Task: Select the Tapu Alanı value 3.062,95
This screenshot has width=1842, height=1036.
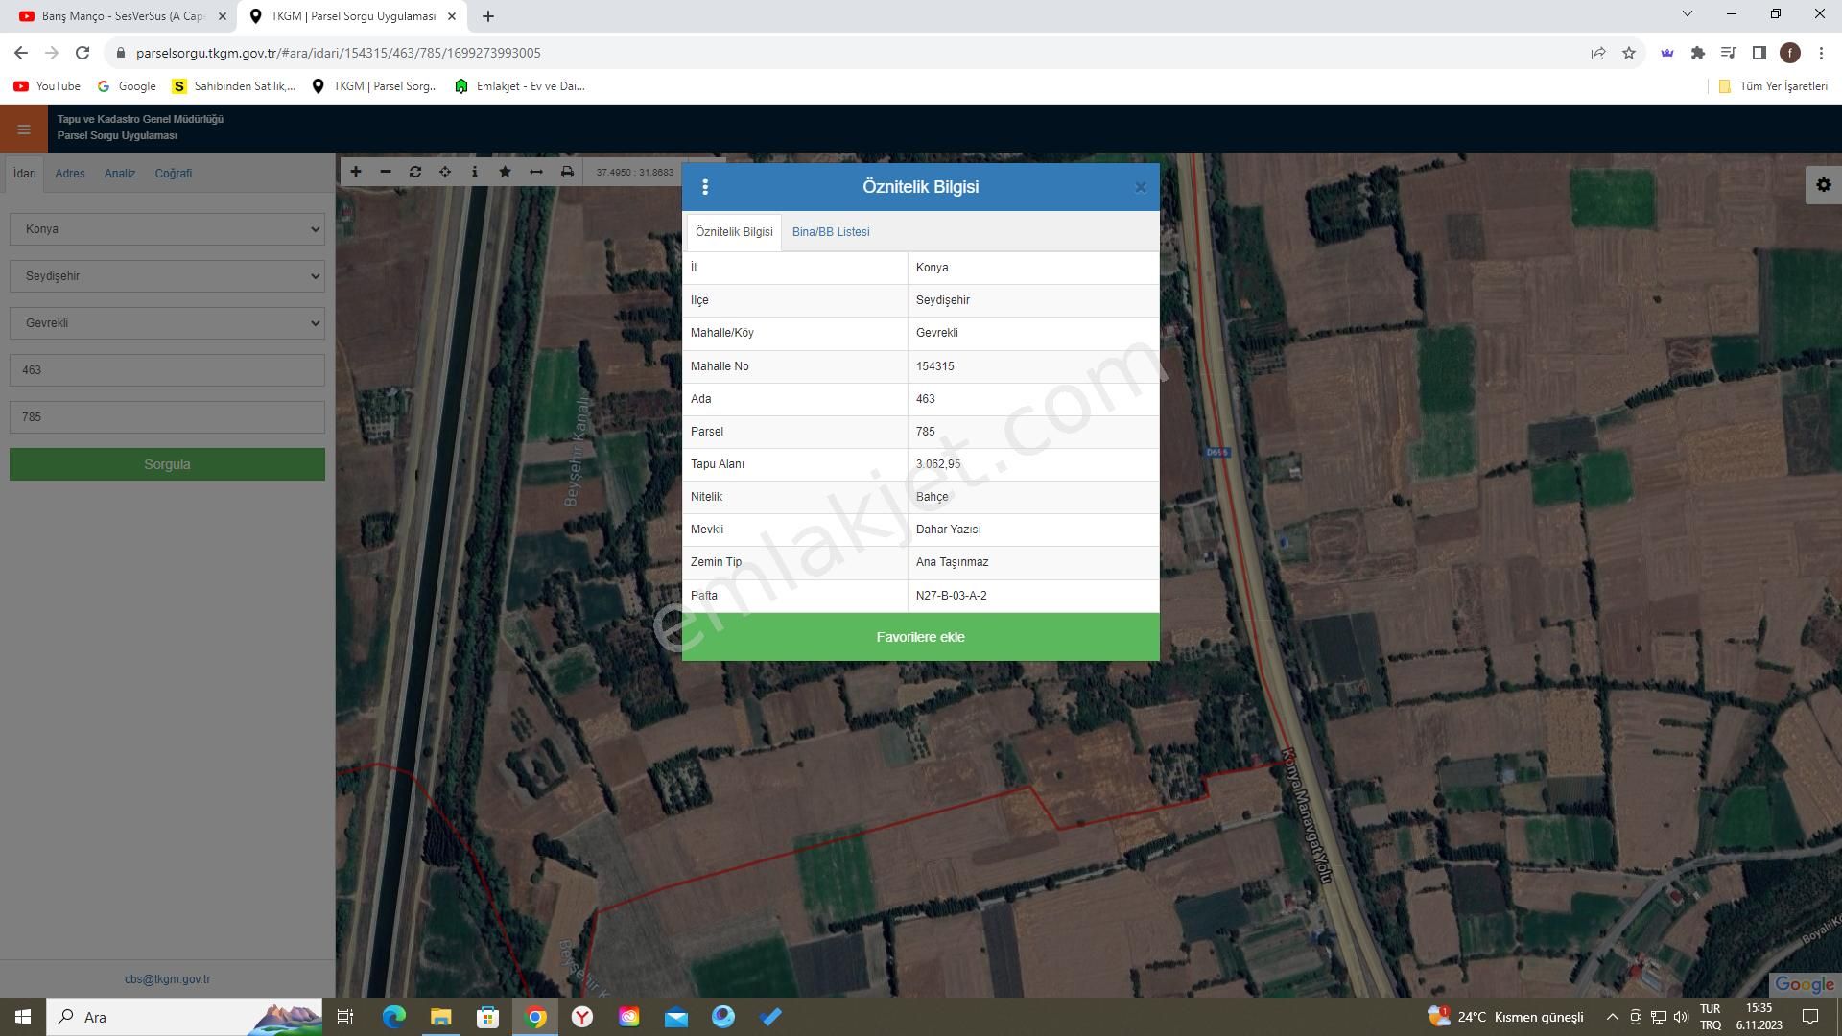Action: click(938, 464)
